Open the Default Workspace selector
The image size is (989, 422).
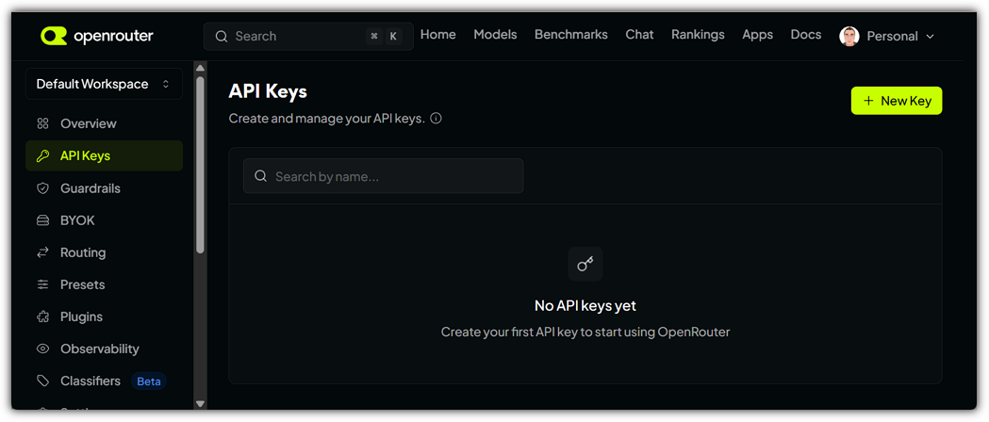(104, 84)
